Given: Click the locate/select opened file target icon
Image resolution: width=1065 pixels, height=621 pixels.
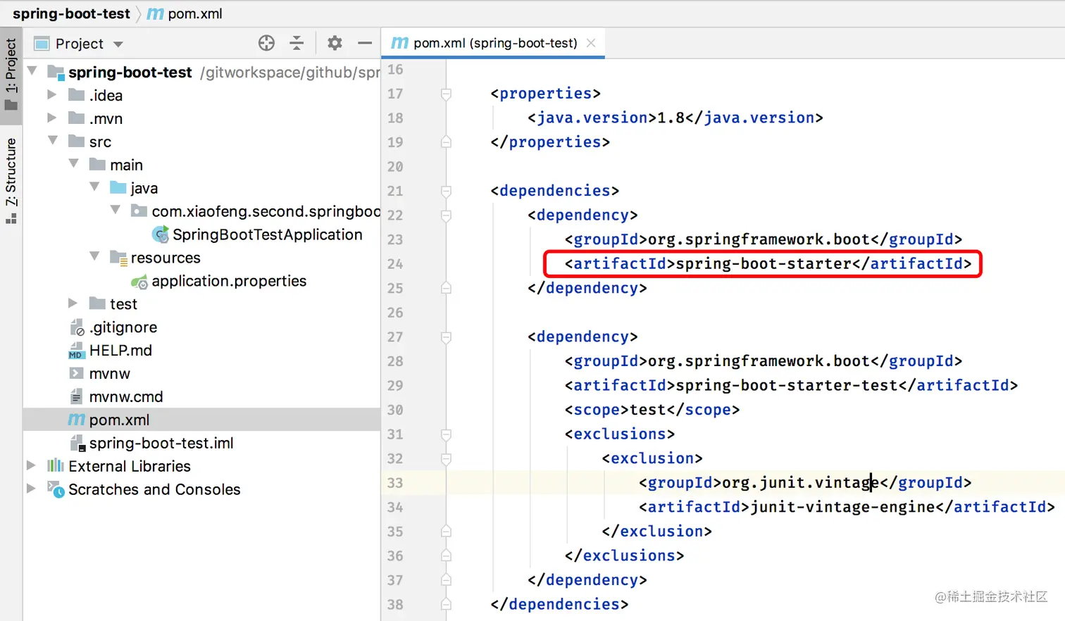Looking at the screenshot, I should 266,43.
